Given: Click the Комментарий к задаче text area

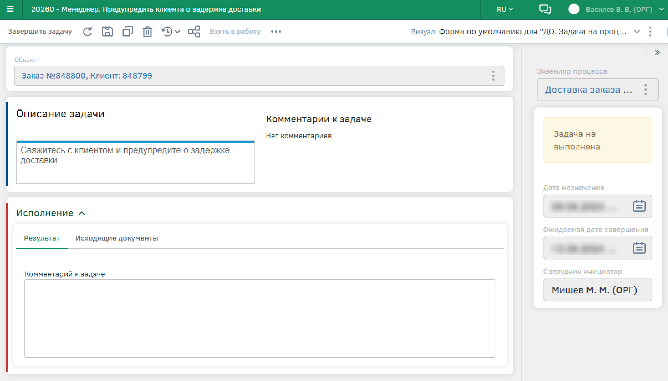Looking at the screenshot, I should [x=260, y=318].
